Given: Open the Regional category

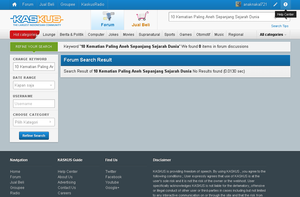Looking at the screenshot, I should pyautogui.click(x=236, y=35).
